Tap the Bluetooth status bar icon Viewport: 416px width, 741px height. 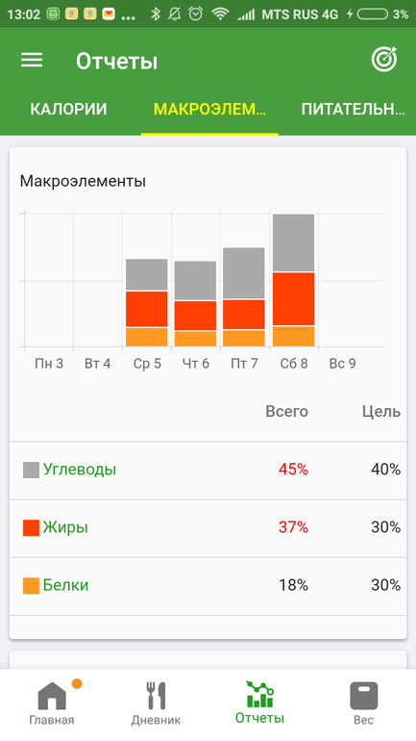pyautogui.click(x=156, y=13)
